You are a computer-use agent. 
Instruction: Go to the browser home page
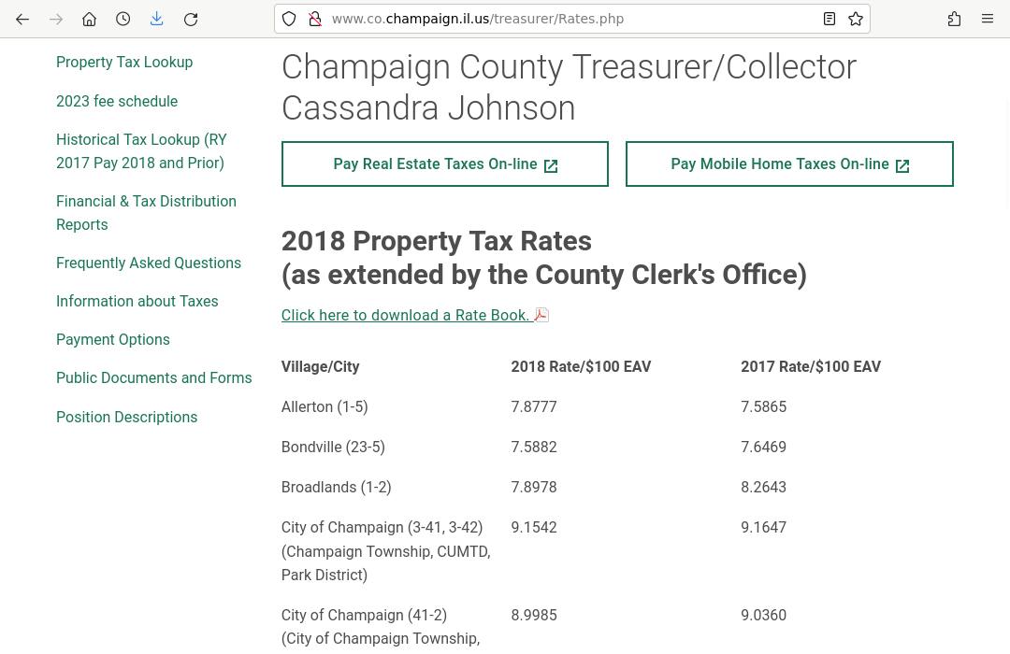tap(90, 19)
